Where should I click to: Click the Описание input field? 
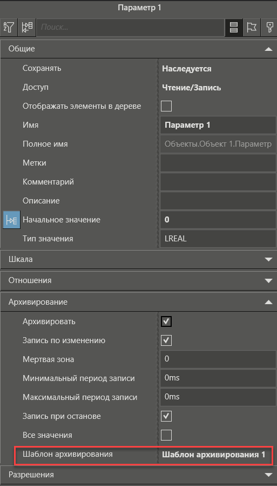[218, 201]
